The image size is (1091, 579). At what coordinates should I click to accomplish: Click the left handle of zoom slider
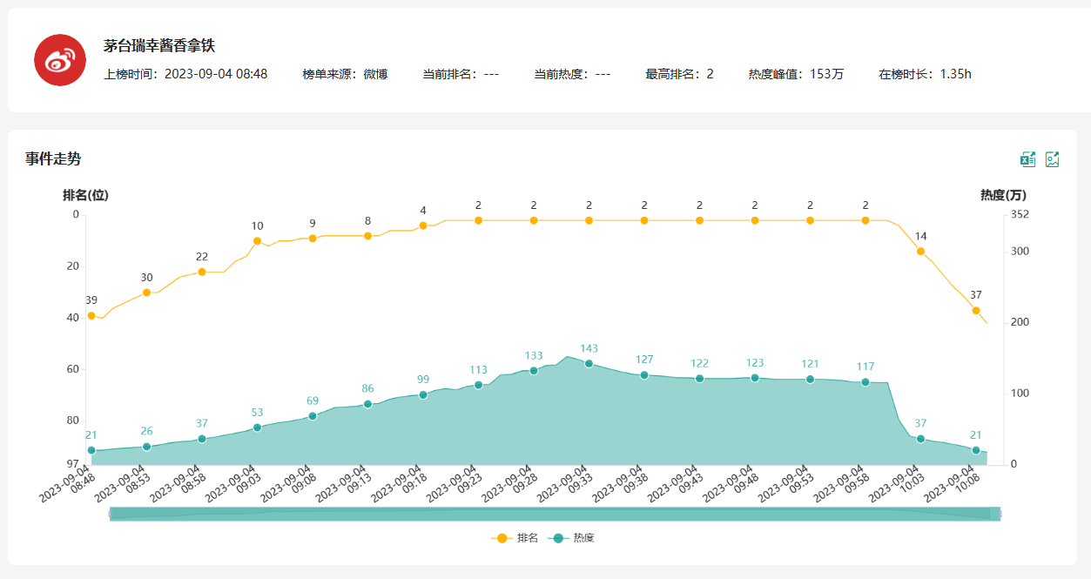(111, 515)
